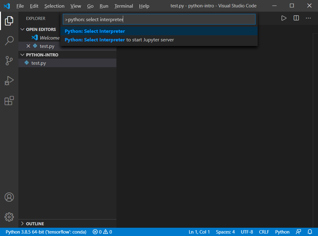Maximize the Visual Studio Code window

292,6
